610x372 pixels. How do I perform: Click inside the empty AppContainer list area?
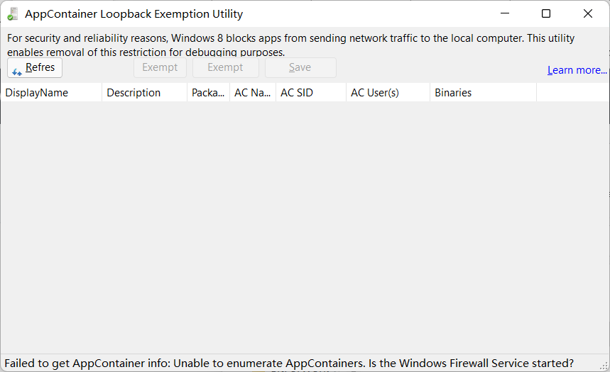click(305, 227)
